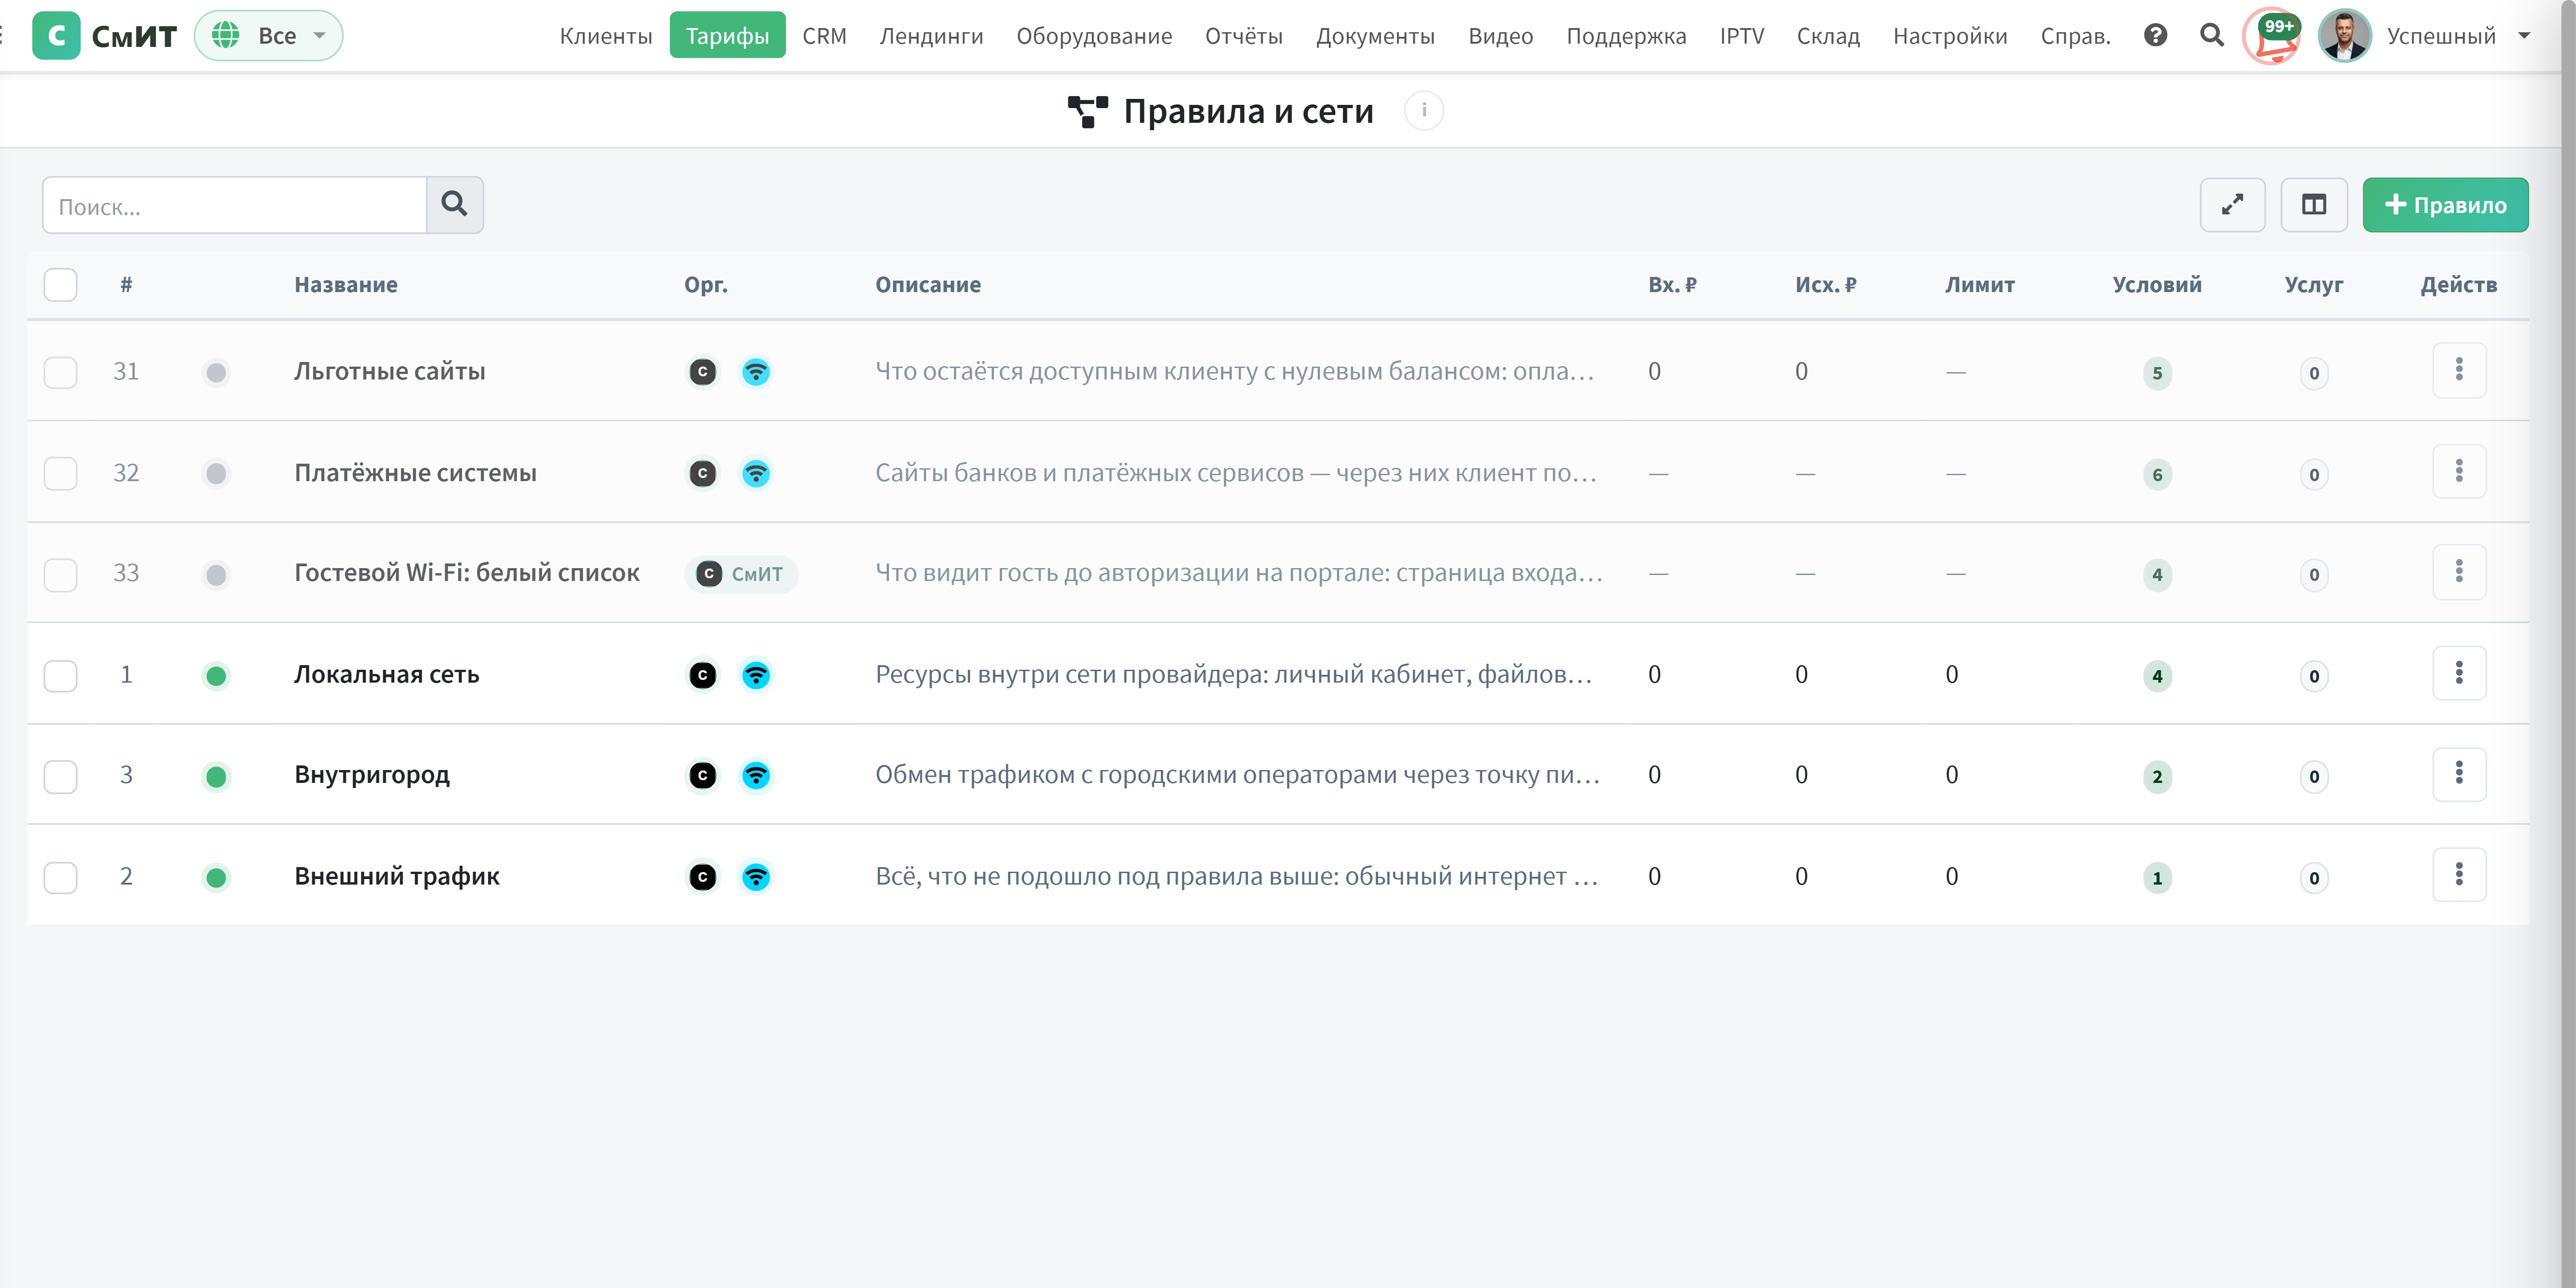Go to the Клиенты menu
Image resolution: width=2576 pixels, height=1288 pixels.
pos(606,36)
